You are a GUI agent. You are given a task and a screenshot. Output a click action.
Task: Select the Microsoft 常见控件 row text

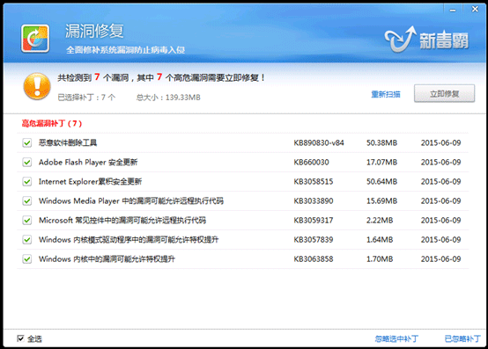[x=122, y=220]
